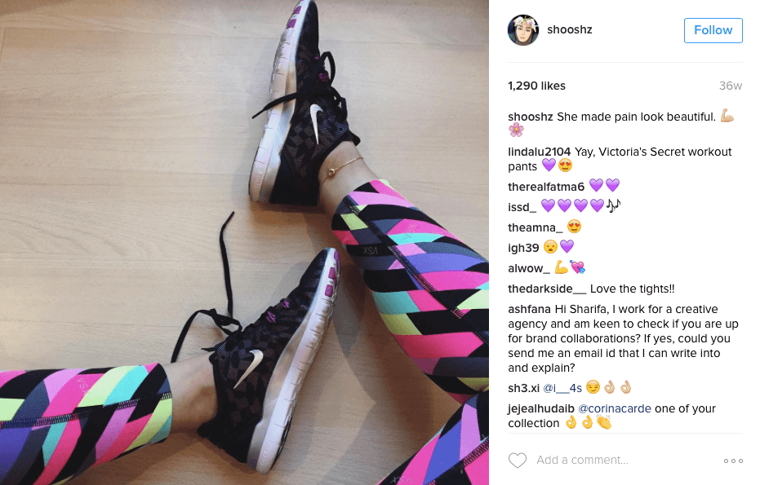Screen dimensions: 760x485
Task: Open alwow_ commenter profile
Action: click(529, 268)
